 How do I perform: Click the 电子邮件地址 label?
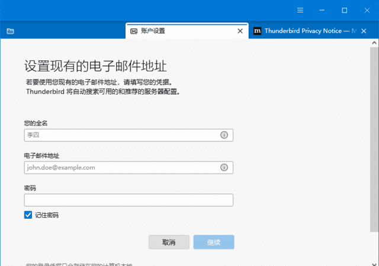41,155
